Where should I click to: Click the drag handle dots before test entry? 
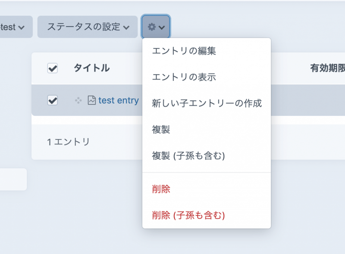[x=78, y=100]
